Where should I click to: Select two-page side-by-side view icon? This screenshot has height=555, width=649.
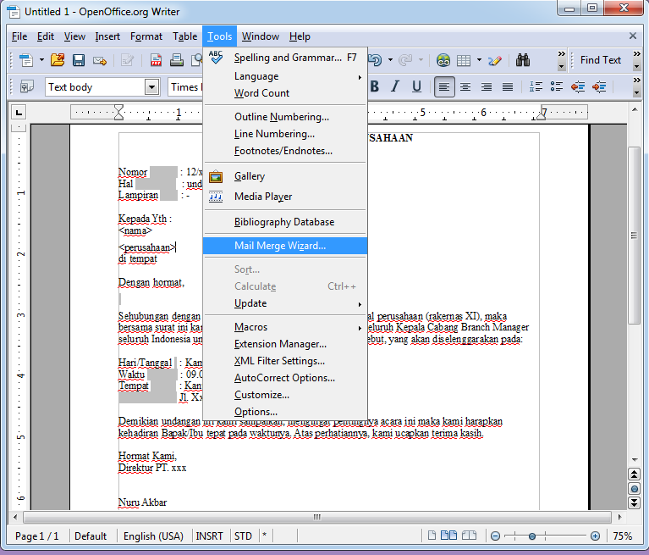449,536
